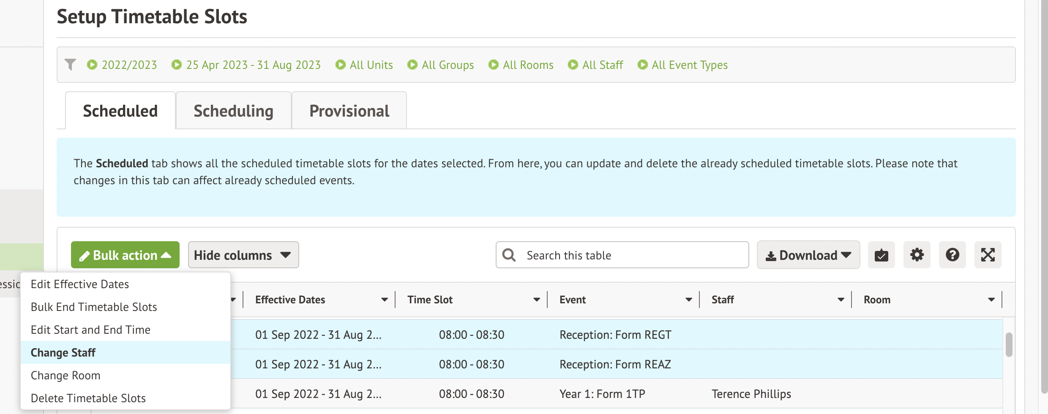The width and height of the screenshot is (1048, 414).
Task: Switch to the Provisional tab
Action: [x=349, y=111]
